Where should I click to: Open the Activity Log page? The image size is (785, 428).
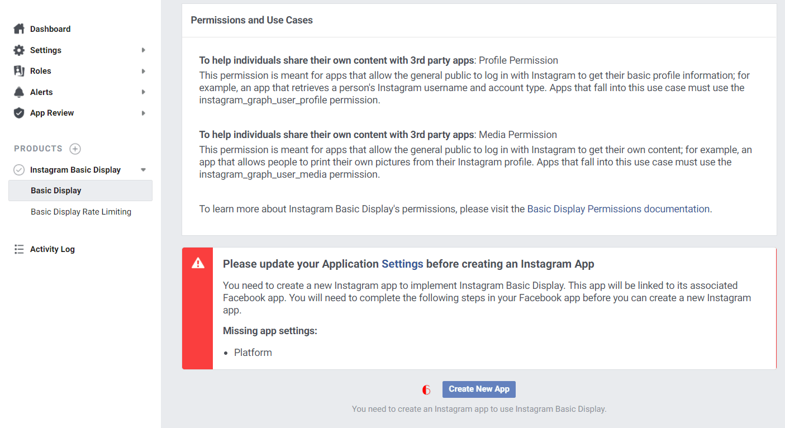53,249
